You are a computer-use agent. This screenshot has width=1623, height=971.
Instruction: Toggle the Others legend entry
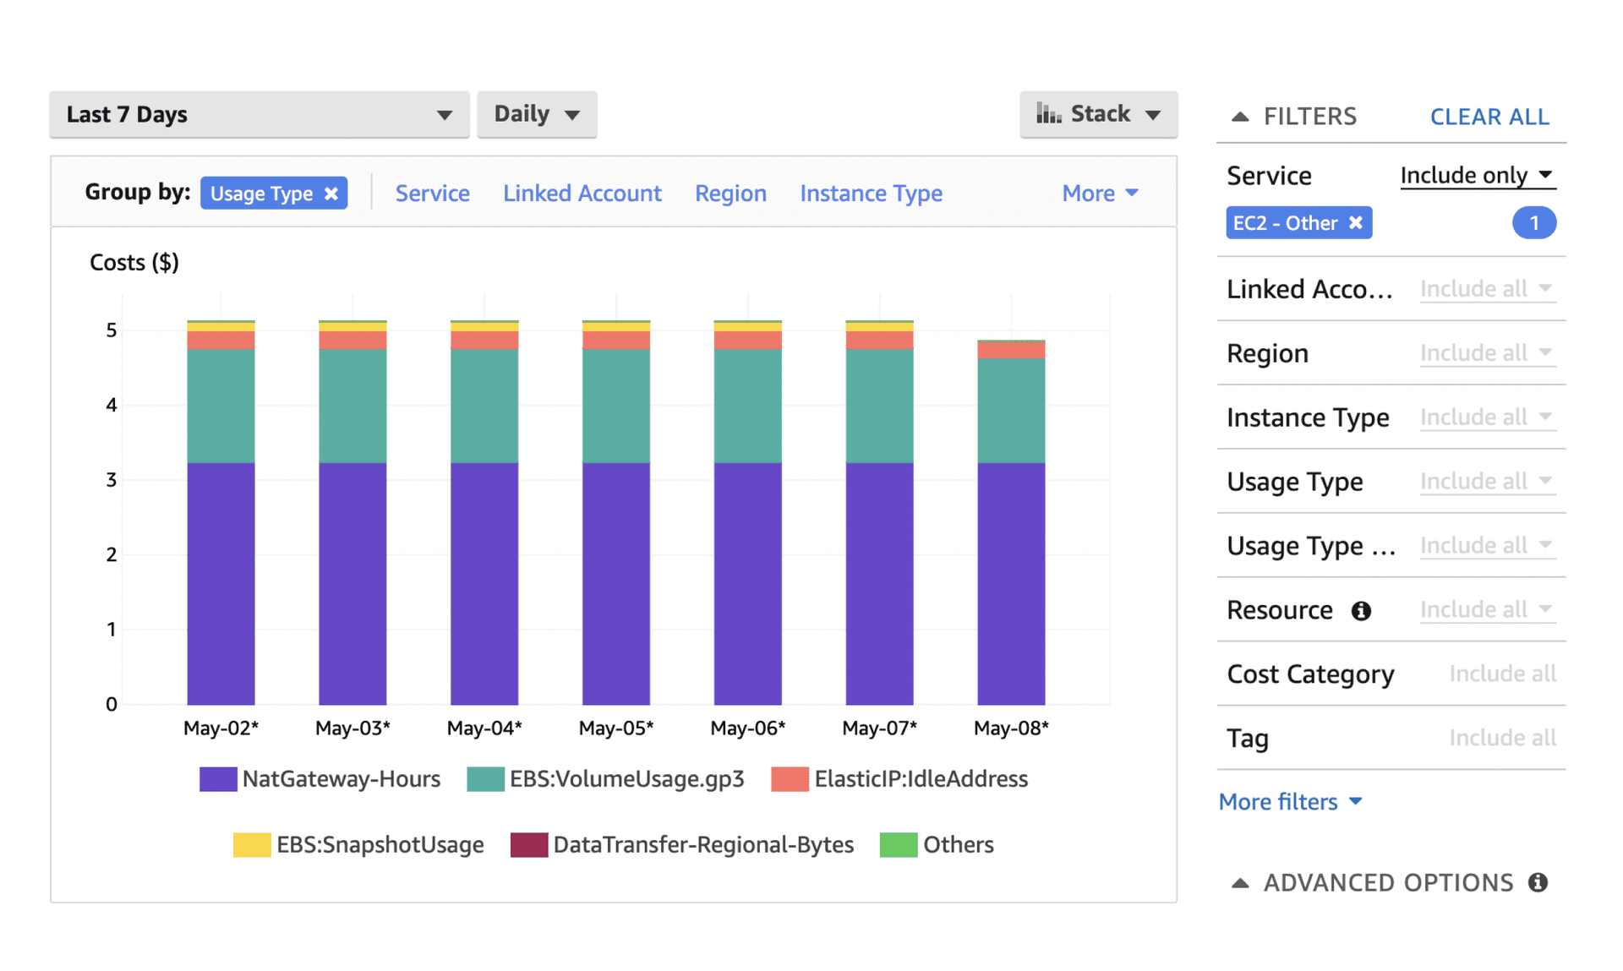pyautogui.click(x=959, y=844)
